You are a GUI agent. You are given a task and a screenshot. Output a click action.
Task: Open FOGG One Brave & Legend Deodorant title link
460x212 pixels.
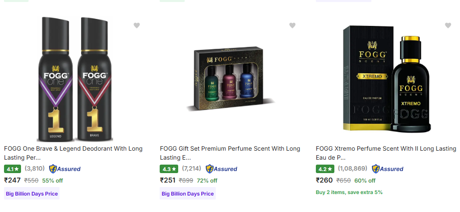point(73,153)
